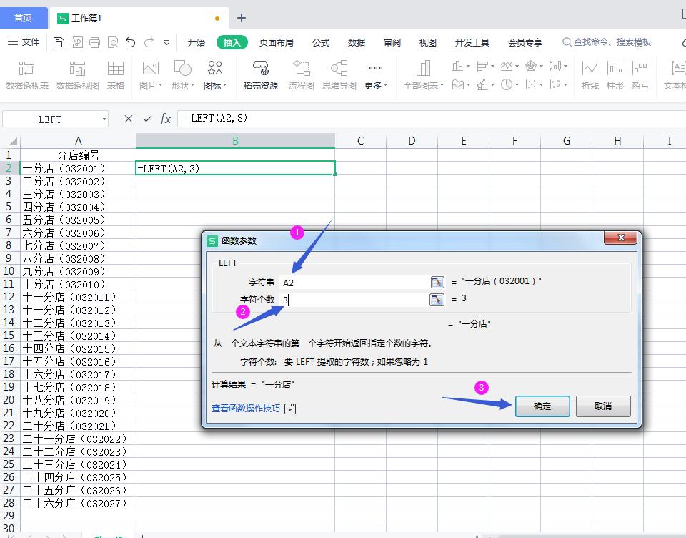Click the 字符个数 input field containing 3
The image size is (686, 538).
pos(355,300)
